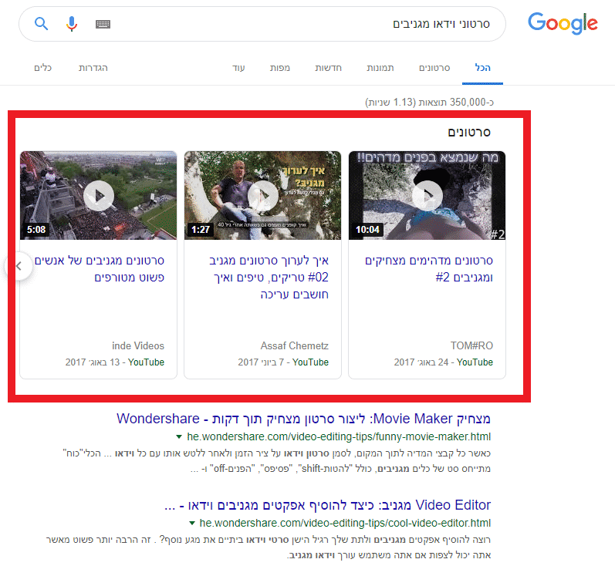615x576 pixels.
Task: Switch to the מפות (Maps) tab
Action: pos(279,68)
